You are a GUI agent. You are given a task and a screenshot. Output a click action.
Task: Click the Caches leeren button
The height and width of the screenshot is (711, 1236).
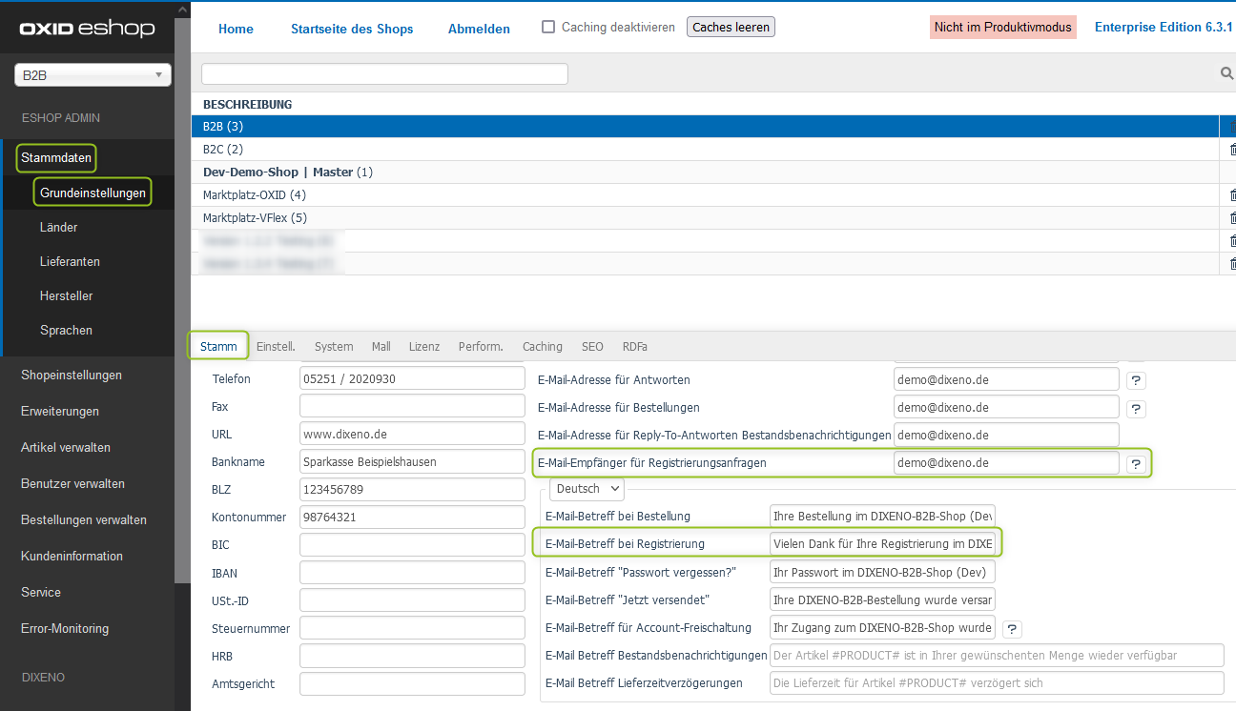[731, 27]
